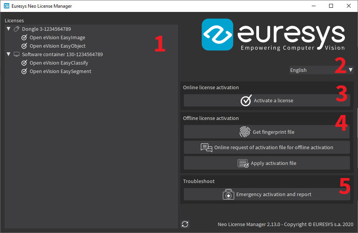Collapse the Dongle 3-1234564789 tree node
The image size is (358, 233).
[8, 28]
